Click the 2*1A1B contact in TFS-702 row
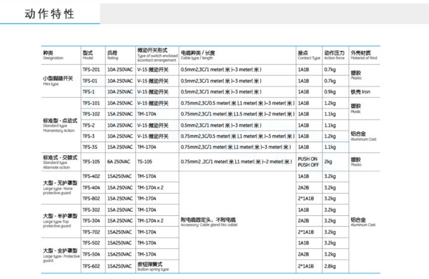 click(306, 232)
